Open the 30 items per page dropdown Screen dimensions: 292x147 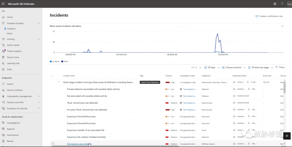pos(261,67)
